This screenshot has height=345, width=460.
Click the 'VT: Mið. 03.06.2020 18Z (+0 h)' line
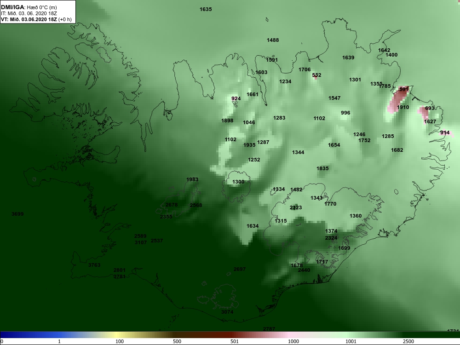tap(36, 19)
